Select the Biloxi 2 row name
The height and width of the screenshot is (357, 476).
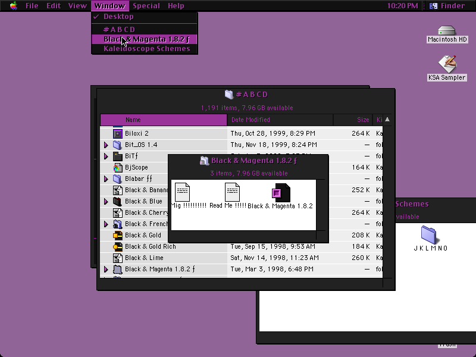pyautogui.click(x=137, y=133)
